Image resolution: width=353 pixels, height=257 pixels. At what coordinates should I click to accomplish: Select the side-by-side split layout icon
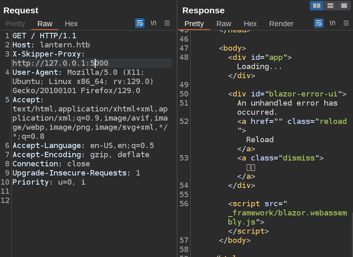click(316, 5)
